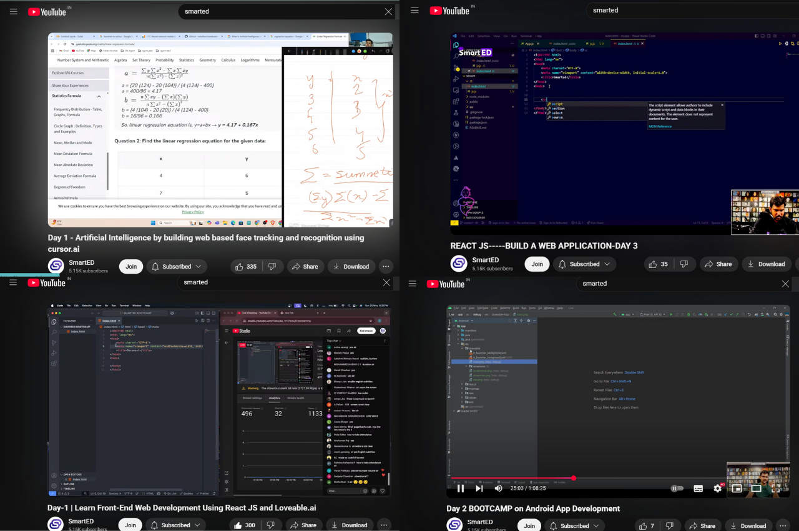Click YouTube logo in Android App Development window
This screenshot has width=799, height=531.
coord(446,284)
